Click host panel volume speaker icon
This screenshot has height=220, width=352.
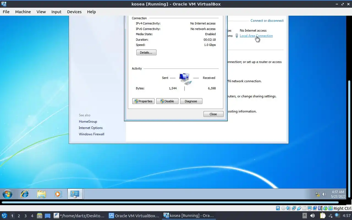[312, 216]
